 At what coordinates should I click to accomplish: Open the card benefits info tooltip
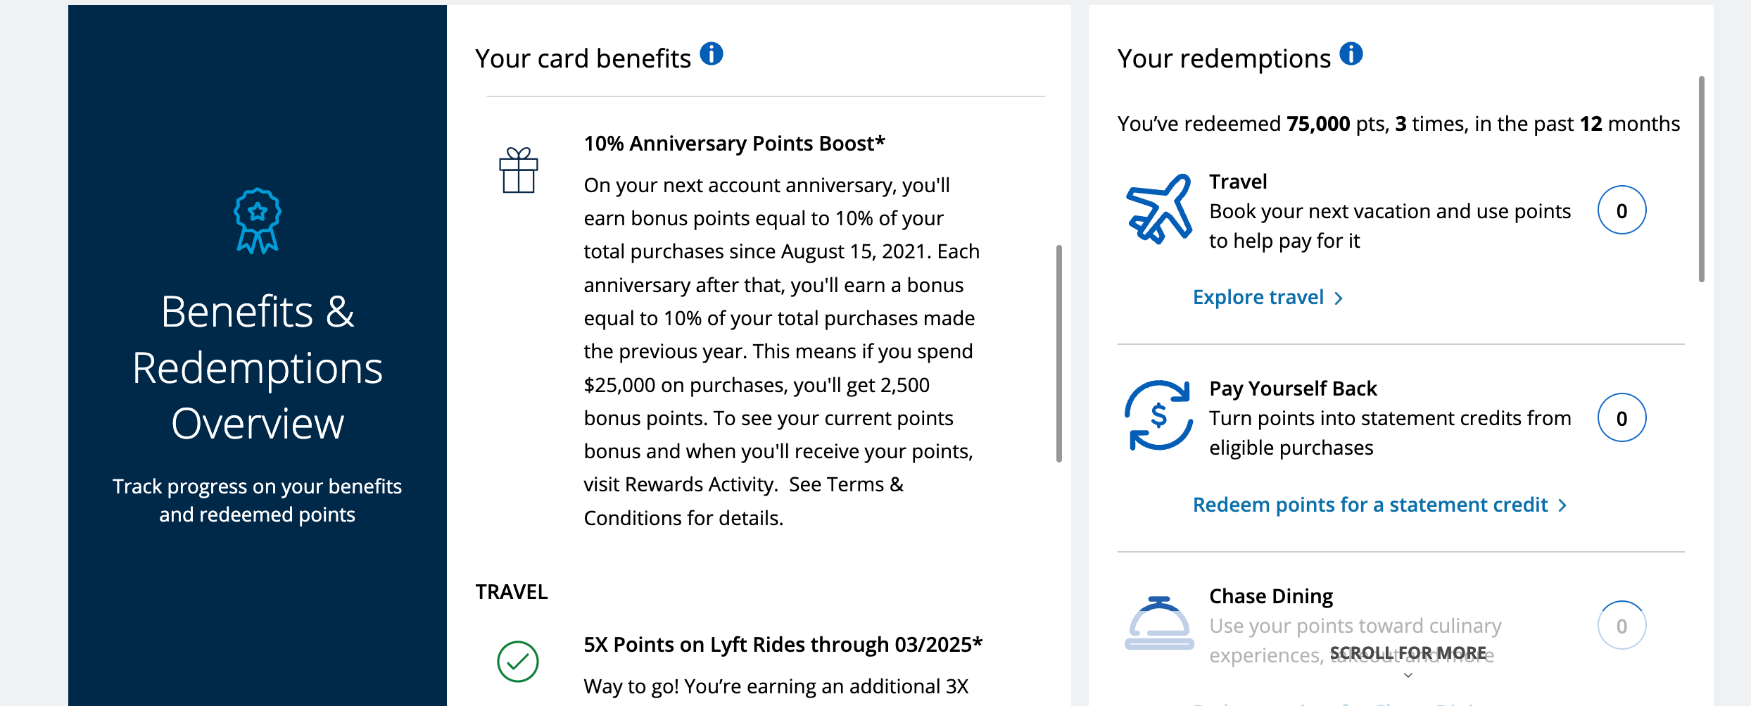(712, 54)
